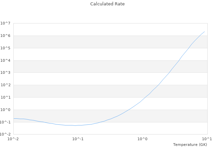Click the gray band between 10^5 and 10^6
Viewport: 214px width, 161px height.
(110, 42)
